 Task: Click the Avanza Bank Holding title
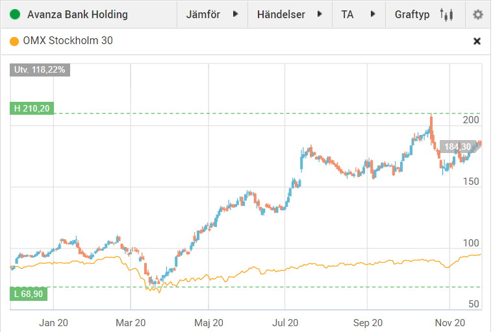pyautogui.click(x=77, y=14)
